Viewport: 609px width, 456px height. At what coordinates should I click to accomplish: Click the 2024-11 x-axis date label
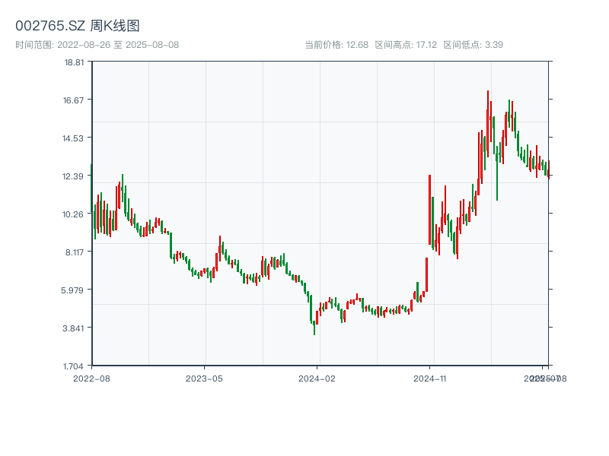coord(429,378)
